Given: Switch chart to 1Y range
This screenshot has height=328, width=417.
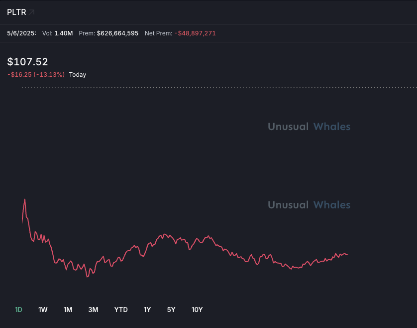Looking at the screenshot, I should pyautogui.click(x=147, y=310).
